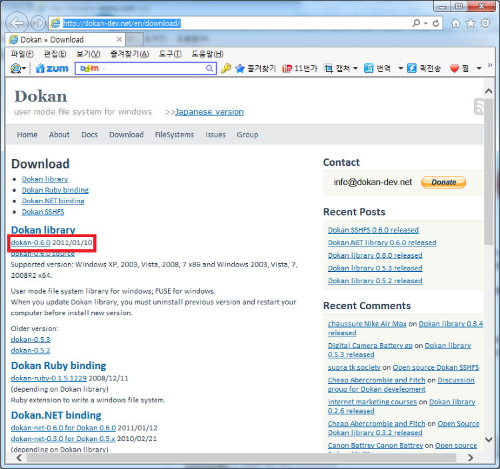Open the 번역 dropdown arrow

401,69
